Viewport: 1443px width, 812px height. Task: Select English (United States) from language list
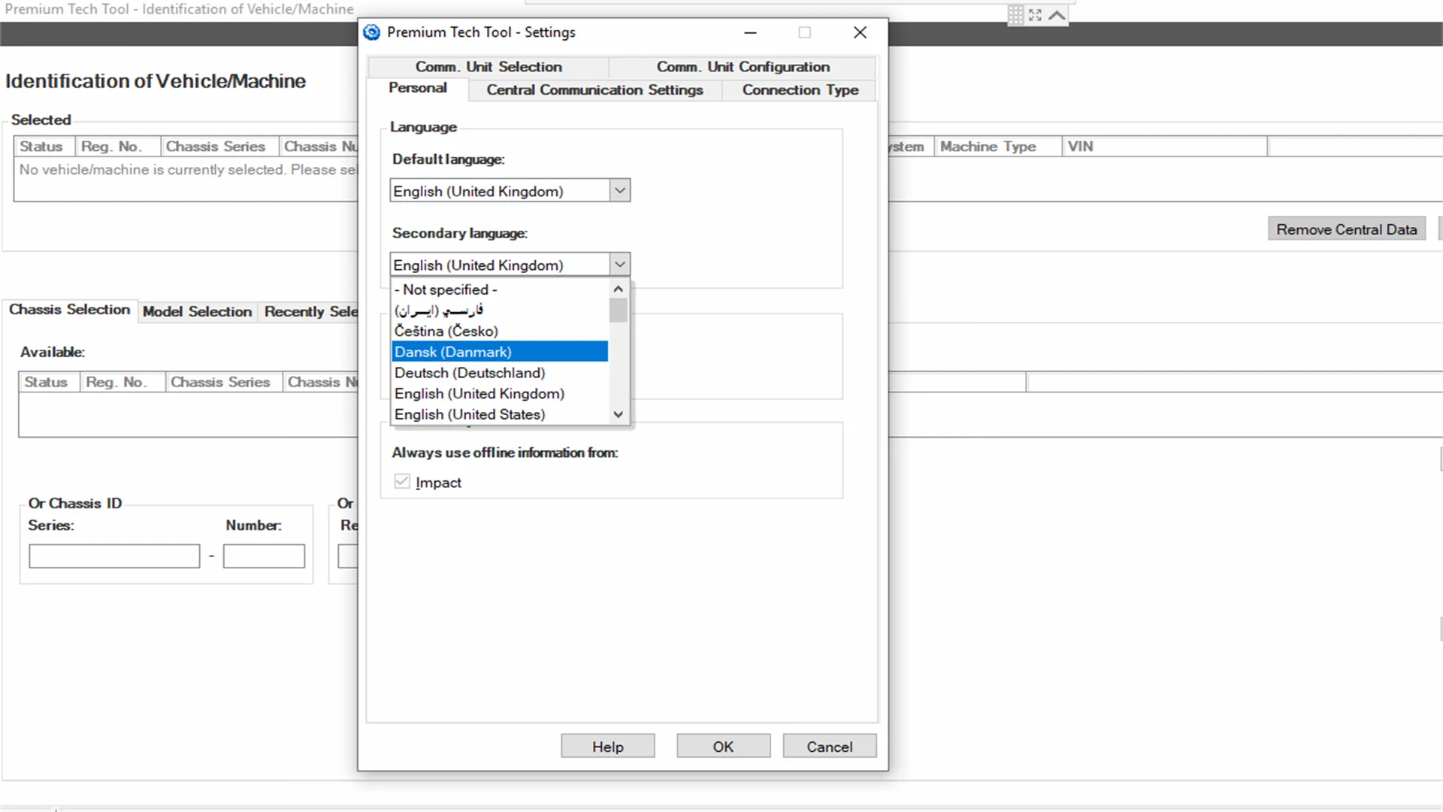(x=470, y=414)
